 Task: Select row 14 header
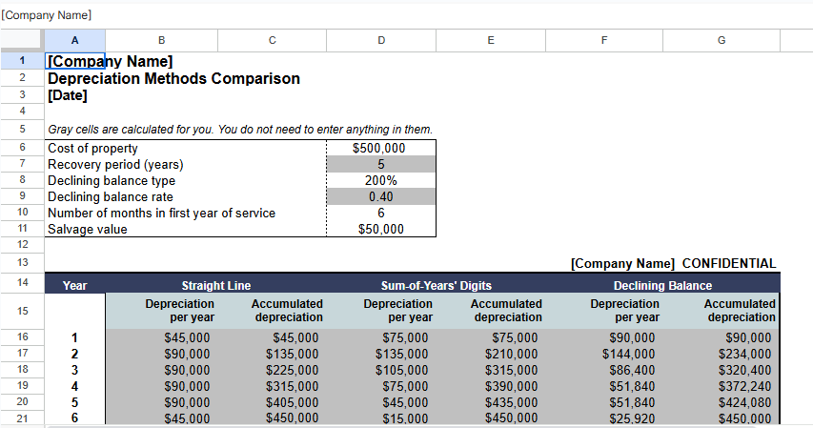coord(22,283)
